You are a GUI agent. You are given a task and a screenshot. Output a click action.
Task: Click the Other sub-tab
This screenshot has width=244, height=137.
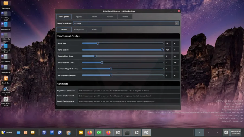(94, 29)
